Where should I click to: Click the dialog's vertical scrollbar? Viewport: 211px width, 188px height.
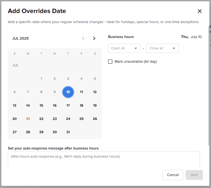click(209, 86)
